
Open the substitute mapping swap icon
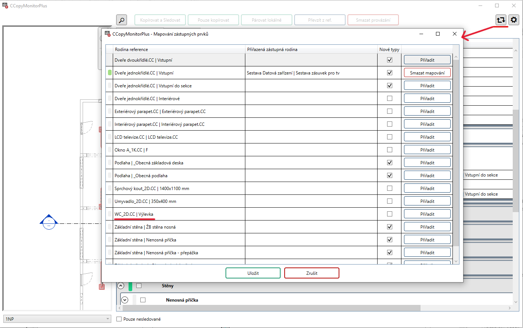[x=501, y=20]
